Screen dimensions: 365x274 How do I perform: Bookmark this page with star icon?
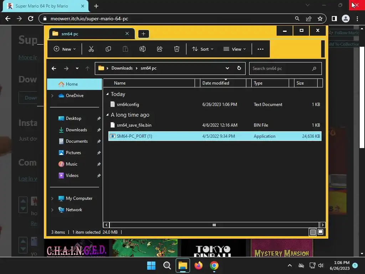coord(320,19)
